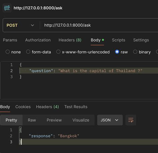
Task: Open the Headers (8) request tab
Action: pyautogui.click(x=70, y=40)
